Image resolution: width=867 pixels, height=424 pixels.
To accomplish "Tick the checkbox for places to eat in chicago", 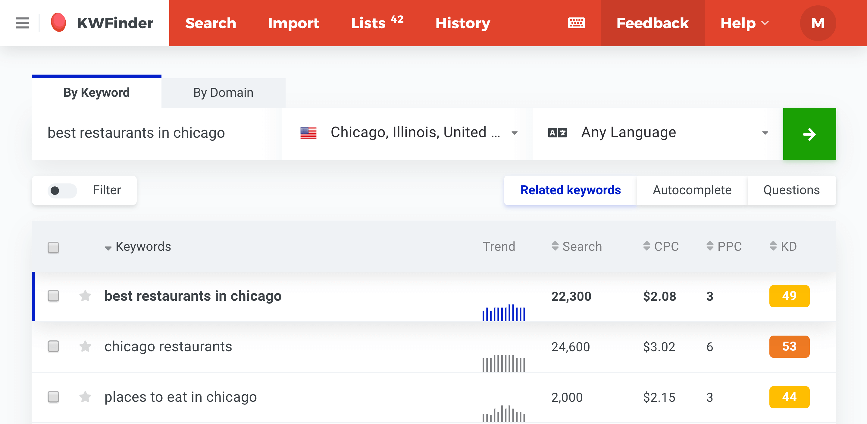I will click(x=53, y=397).
